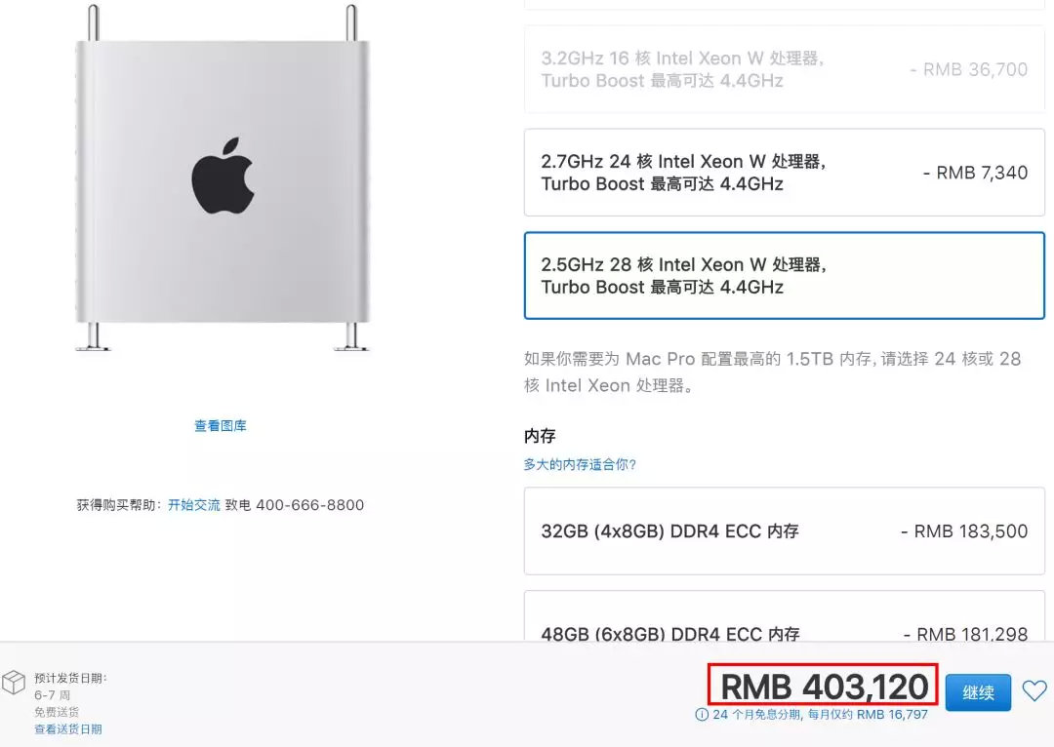Click the 内存 section heading
The image size is (1054, 747).
tap(540, 436)
